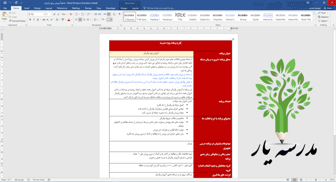Switch to the Layout tab

[x=48, y=8]
